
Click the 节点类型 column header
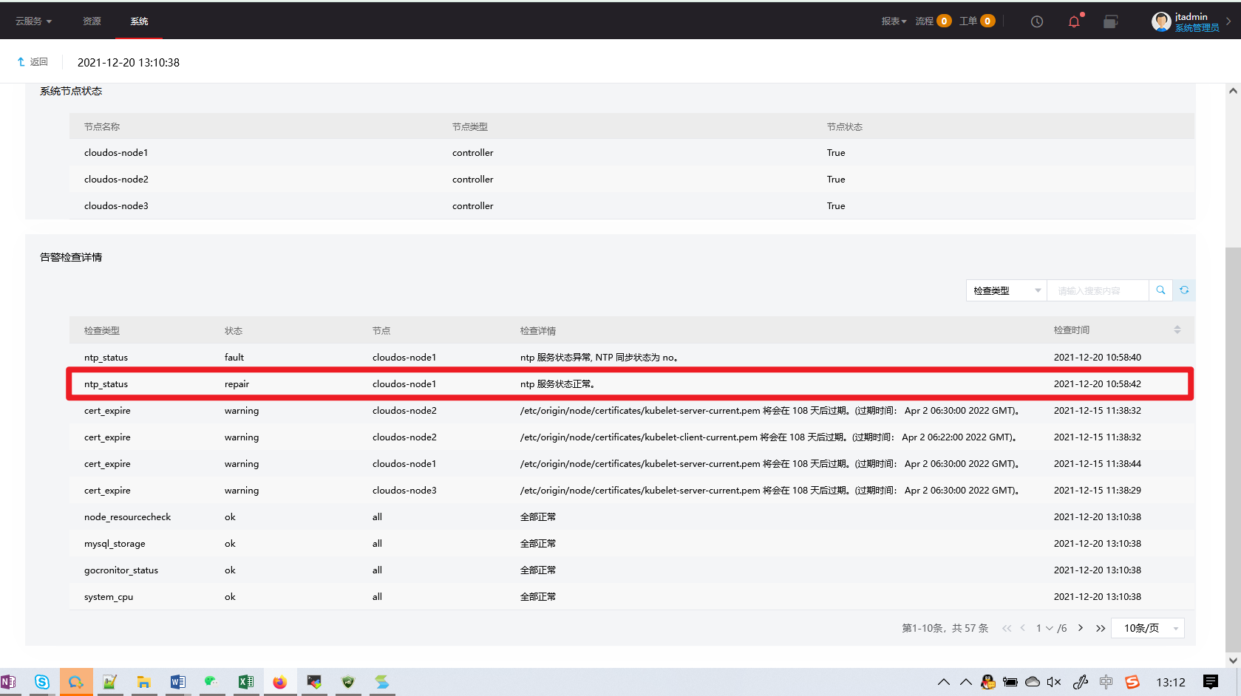470,127
